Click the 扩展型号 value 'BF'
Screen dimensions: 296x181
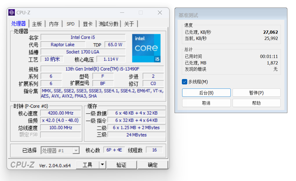pos(103,83)
